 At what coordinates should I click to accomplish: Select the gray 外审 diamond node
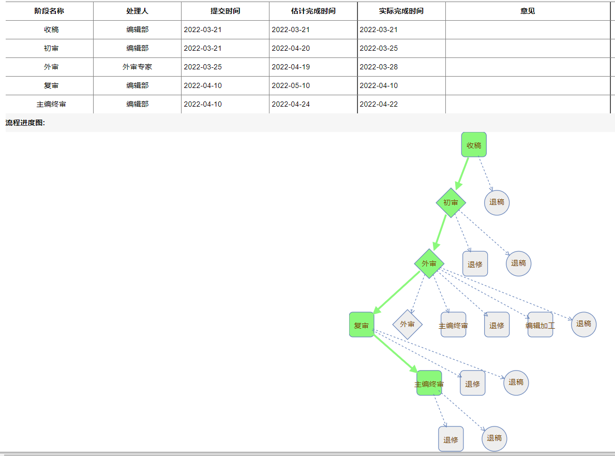click(x=407, y=325)
